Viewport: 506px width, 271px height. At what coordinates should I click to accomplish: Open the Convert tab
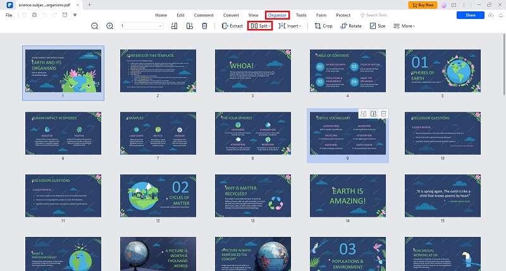point(231,15)
